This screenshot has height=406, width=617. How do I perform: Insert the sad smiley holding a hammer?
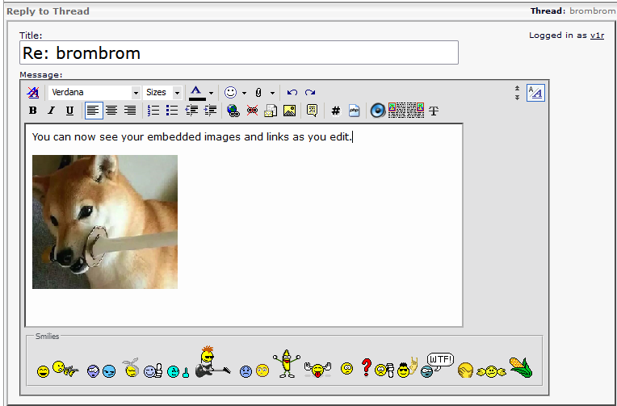click(384, 370)
